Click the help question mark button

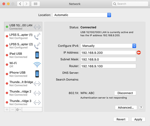click(141, 108)
